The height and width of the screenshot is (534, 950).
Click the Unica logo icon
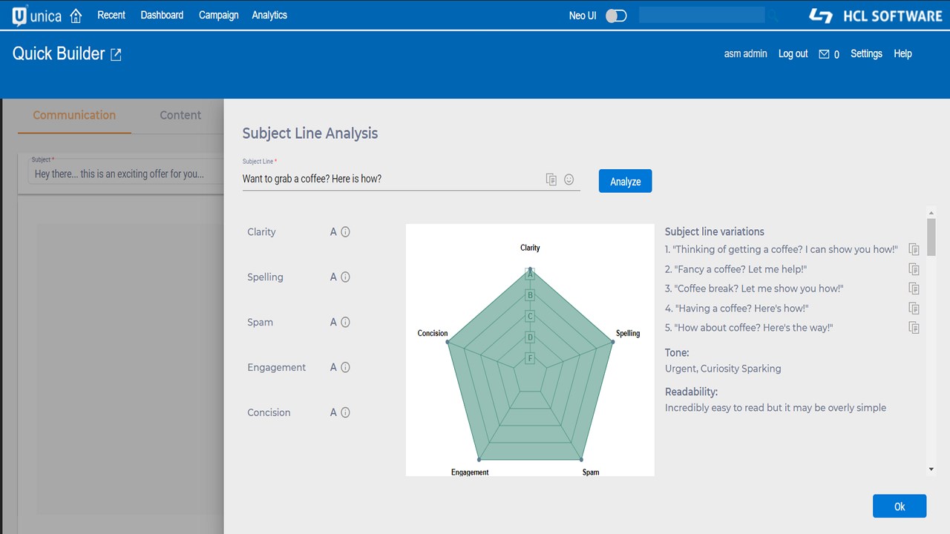pos(20,16)
